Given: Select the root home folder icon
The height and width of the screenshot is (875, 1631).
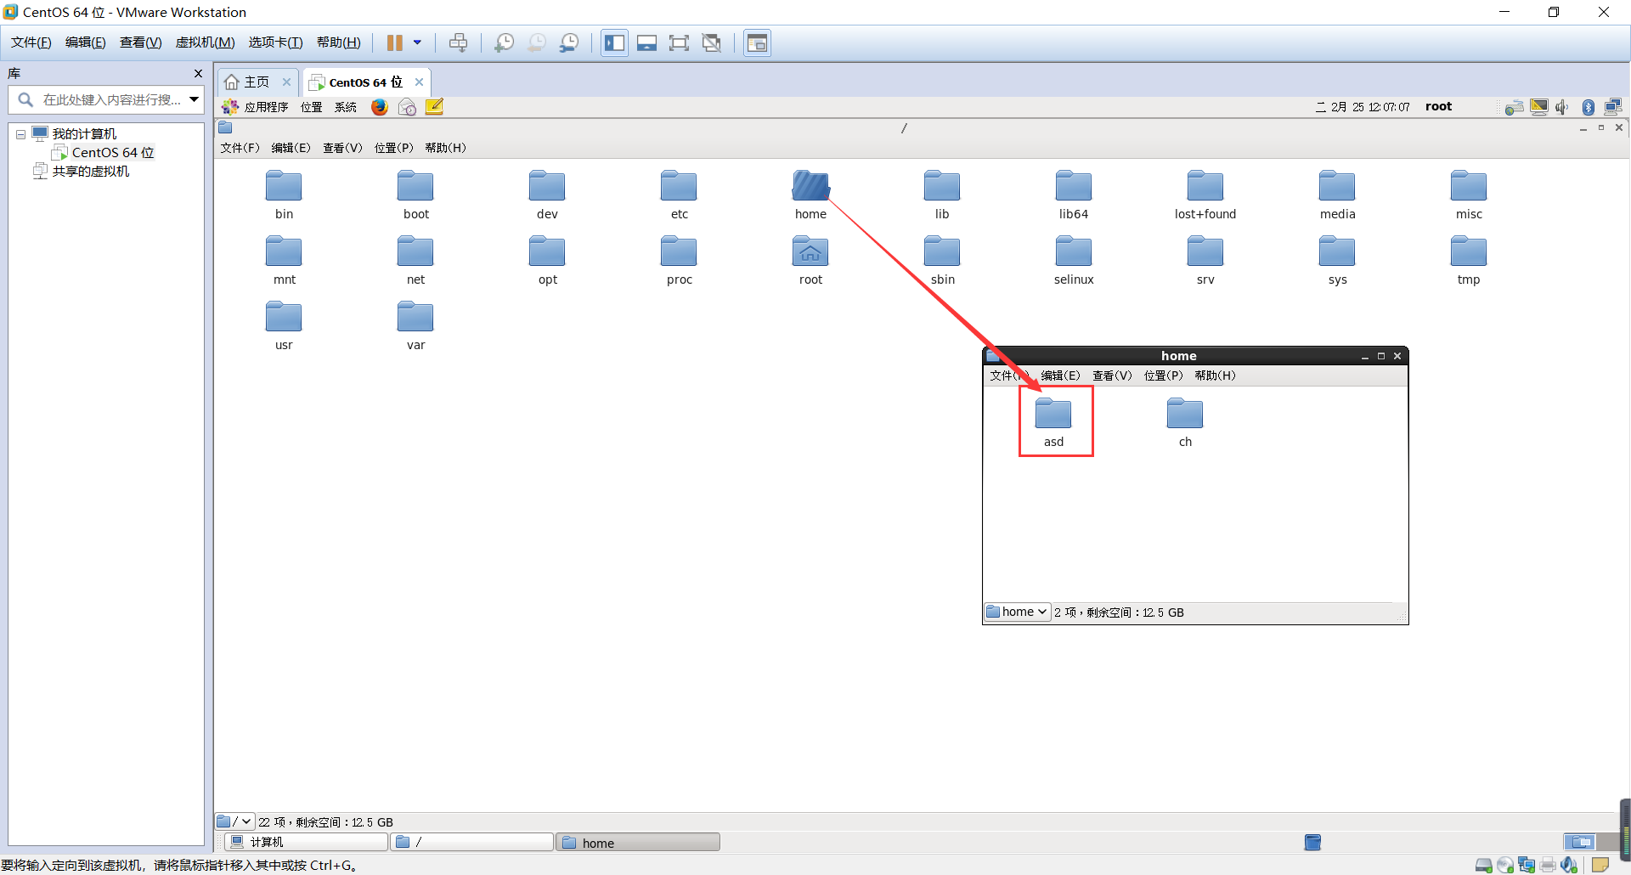Looking at the screenshot, I should 810,261.
